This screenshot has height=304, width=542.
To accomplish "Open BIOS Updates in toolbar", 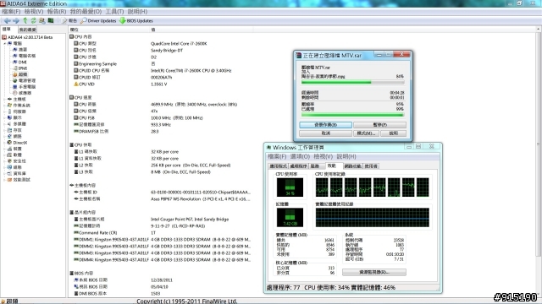I will pos(136,20).
